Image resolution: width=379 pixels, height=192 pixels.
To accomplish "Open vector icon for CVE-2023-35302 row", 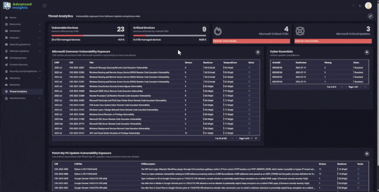I will point(249,100).
